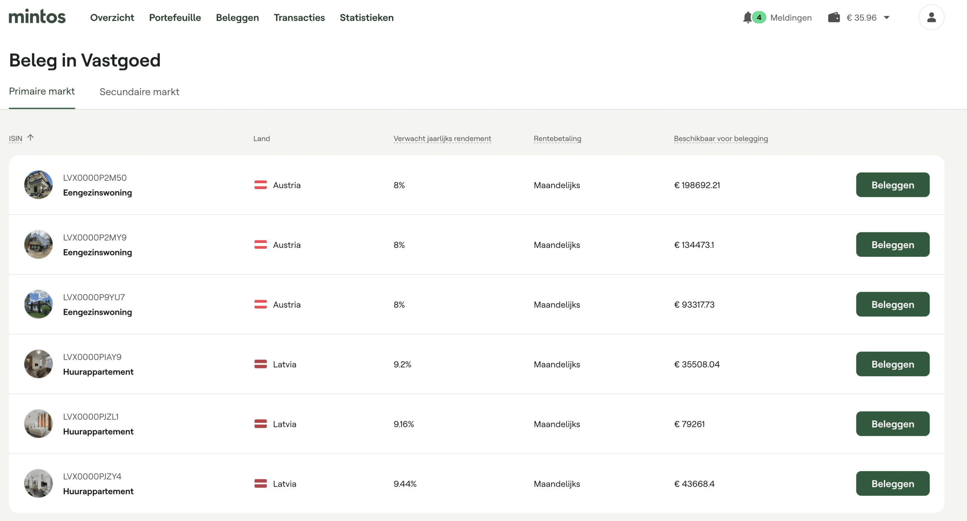Click the wallet icon
967x521 pixels.
click(x=834, y=17)
